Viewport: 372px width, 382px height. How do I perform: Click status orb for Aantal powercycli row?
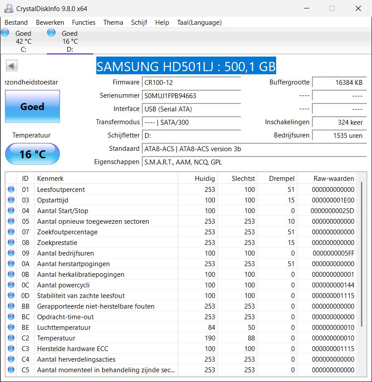click(x=11, y=285)
